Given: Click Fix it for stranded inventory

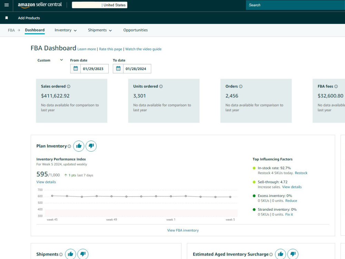Looking at the screenshot, I should [x=289, y=214].
